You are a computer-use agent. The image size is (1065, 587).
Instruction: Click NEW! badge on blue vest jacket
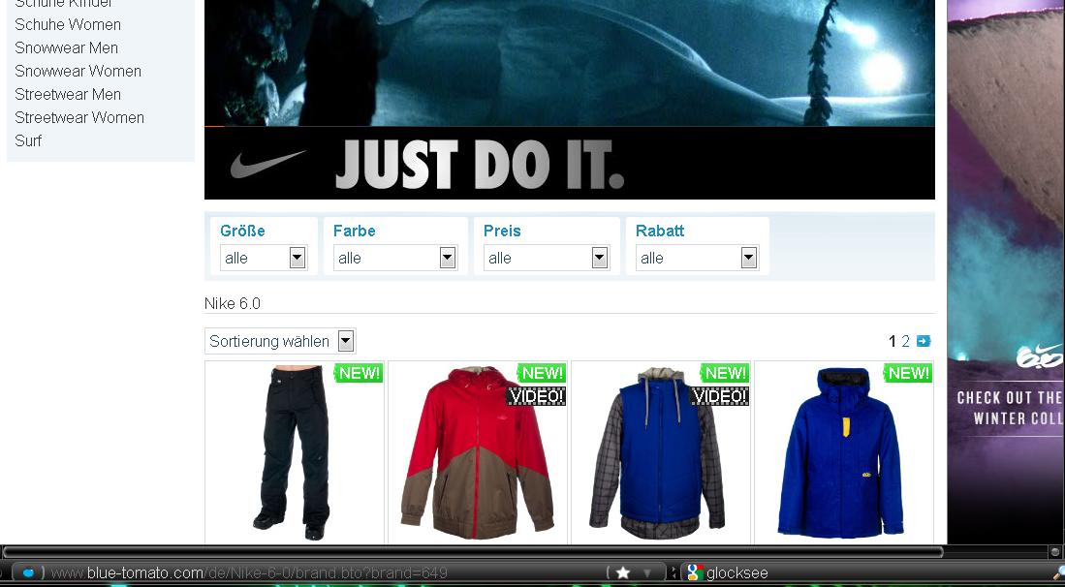(x=725, y=373)
